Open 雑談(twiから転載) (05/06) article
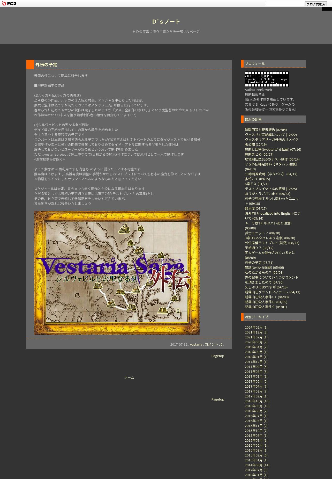The height and width of the screenshot is (479, 332). (x=264, y=267)
